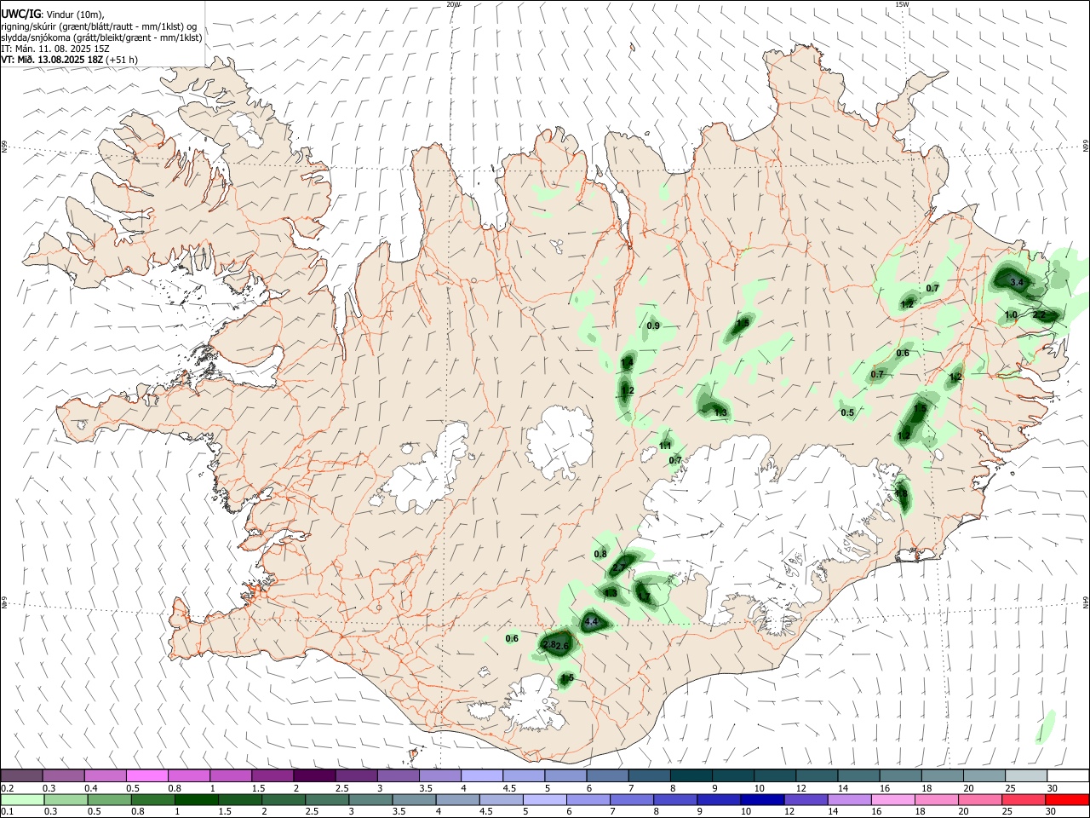Click the 2.7 precipitation value on the map
Screen dimensions: 1090x818
pos(619,568)
